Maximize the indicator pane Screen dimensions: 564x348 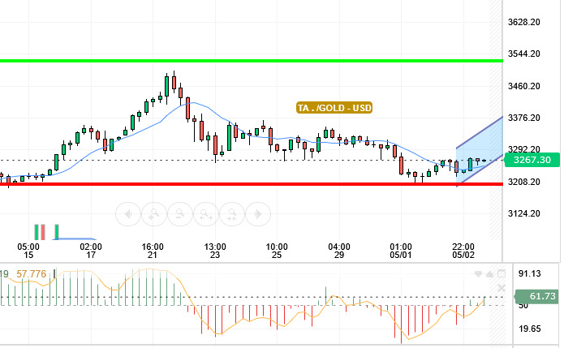click(x=502, y=274)
